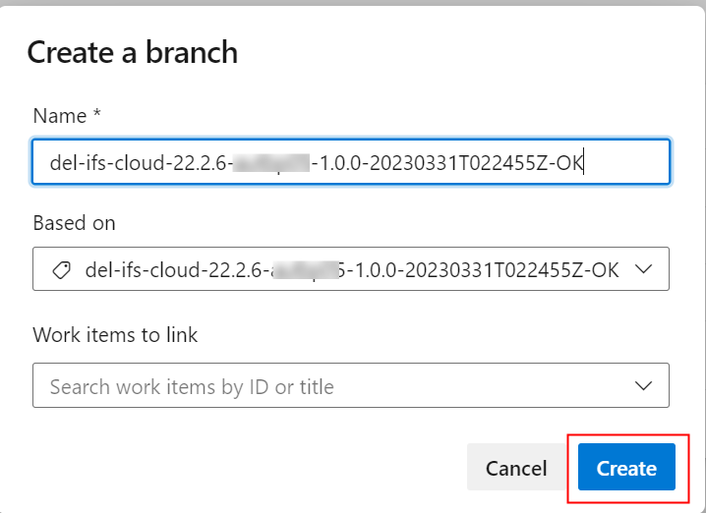Click the "Work items to link" label
This screenshot has width=706, height=513.
pos(115,335)
